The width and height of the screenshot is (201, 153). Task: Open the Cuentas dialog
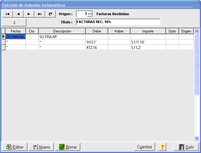pos(145,147)
